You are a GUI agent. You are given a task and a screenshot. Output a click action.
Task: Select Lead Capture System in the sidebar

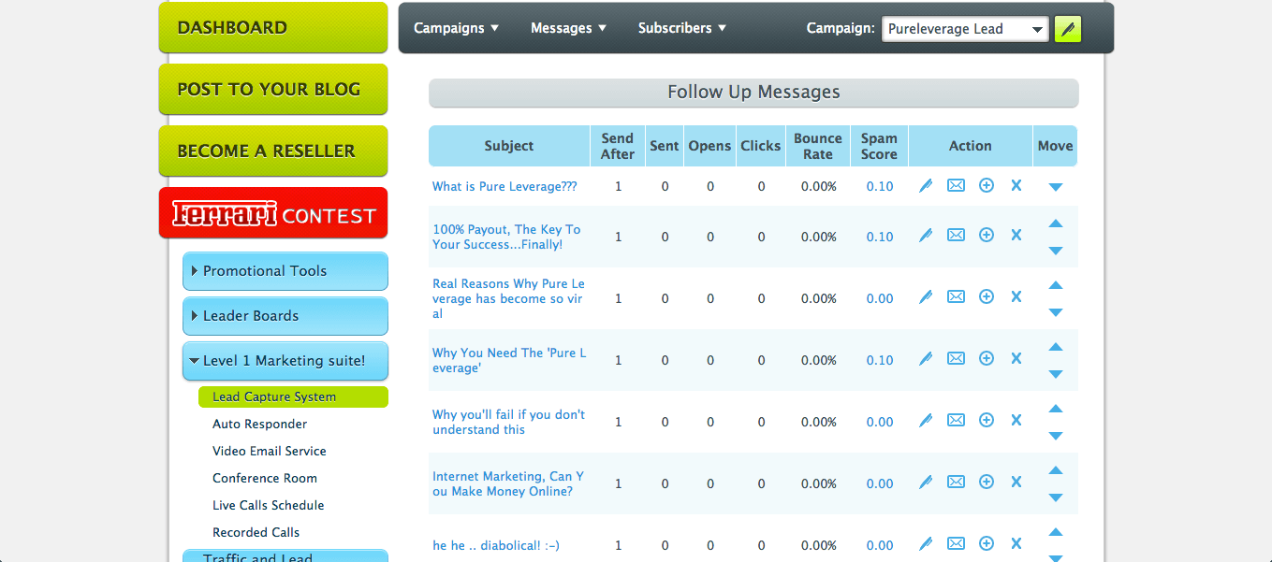click(x=293, y=396)
